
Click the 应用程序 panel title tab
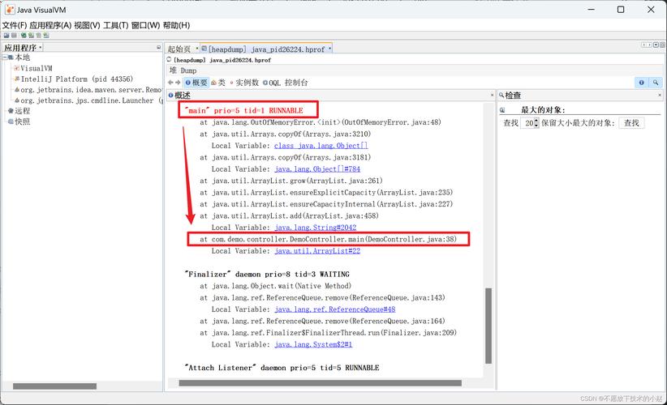[x=23, y=48]
